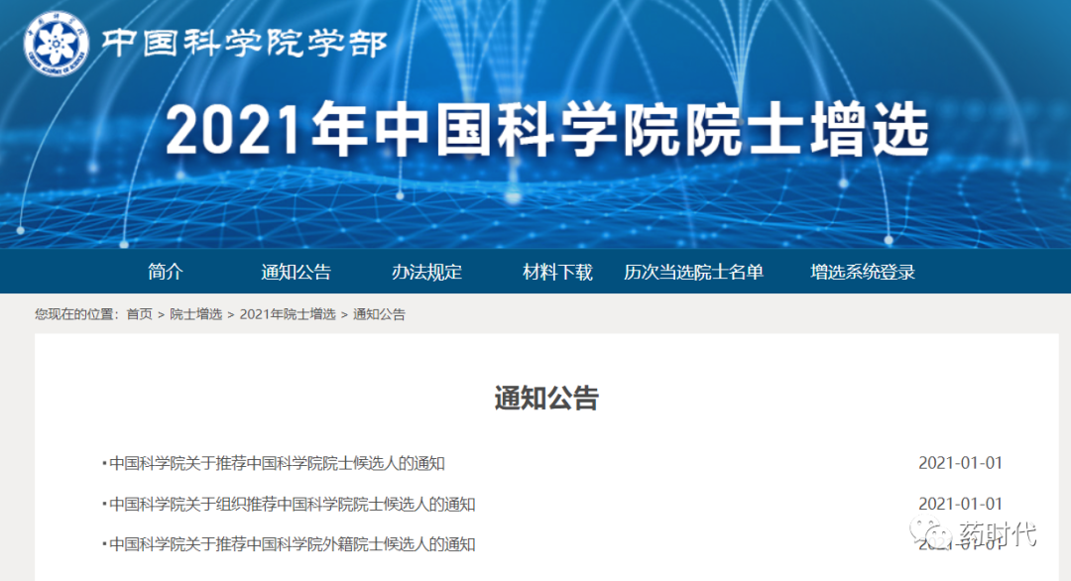The width and height of the screenshot is (1071, 581).
Task: Click the 2021-01-01 date of the first notice
Action: [x=960, y=463]
